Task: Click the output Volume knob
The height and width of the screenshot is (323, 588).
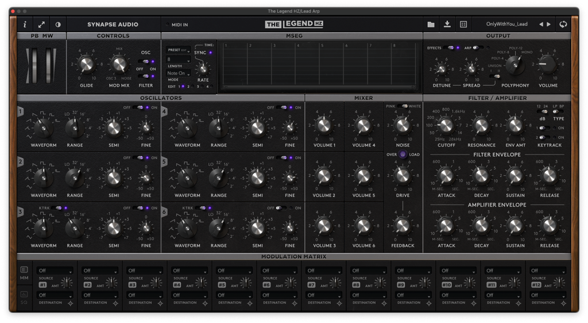Action: [x=547, y=64]
